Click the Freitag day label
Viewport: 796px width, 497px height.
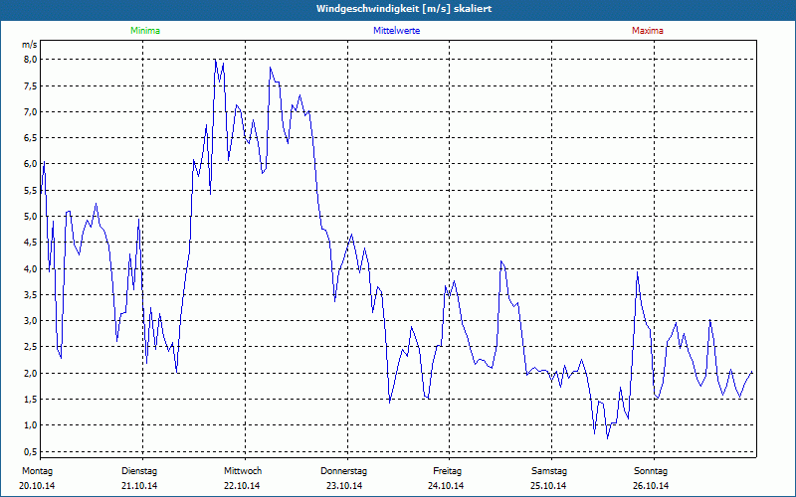447,471
